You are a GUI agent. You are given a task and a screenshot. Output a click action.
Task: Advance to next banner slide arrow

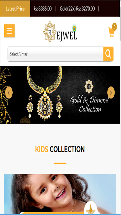(x=111, y=92)
